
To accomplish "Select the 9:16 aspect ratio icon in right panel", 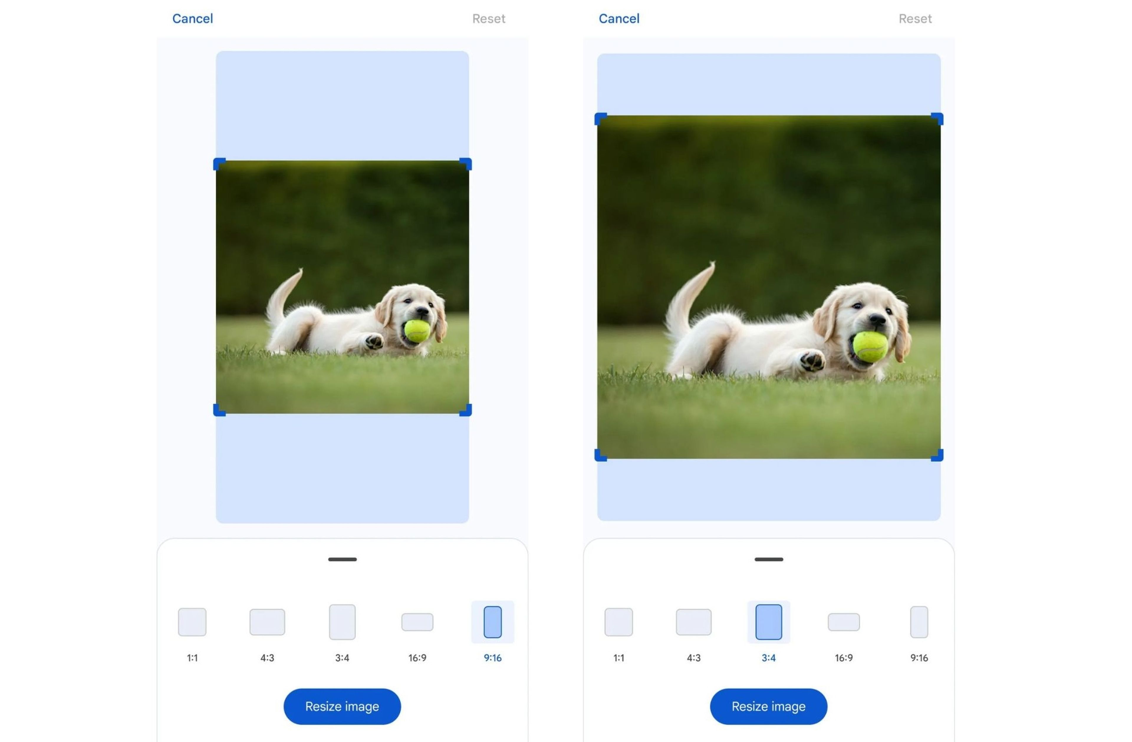I will coord(919,622).
